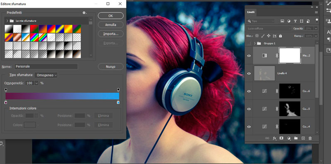Image resolution: width=331 pixels, height=164 pixels.
Task: Hide the Livello 4 layer
Action: (249, 73)
